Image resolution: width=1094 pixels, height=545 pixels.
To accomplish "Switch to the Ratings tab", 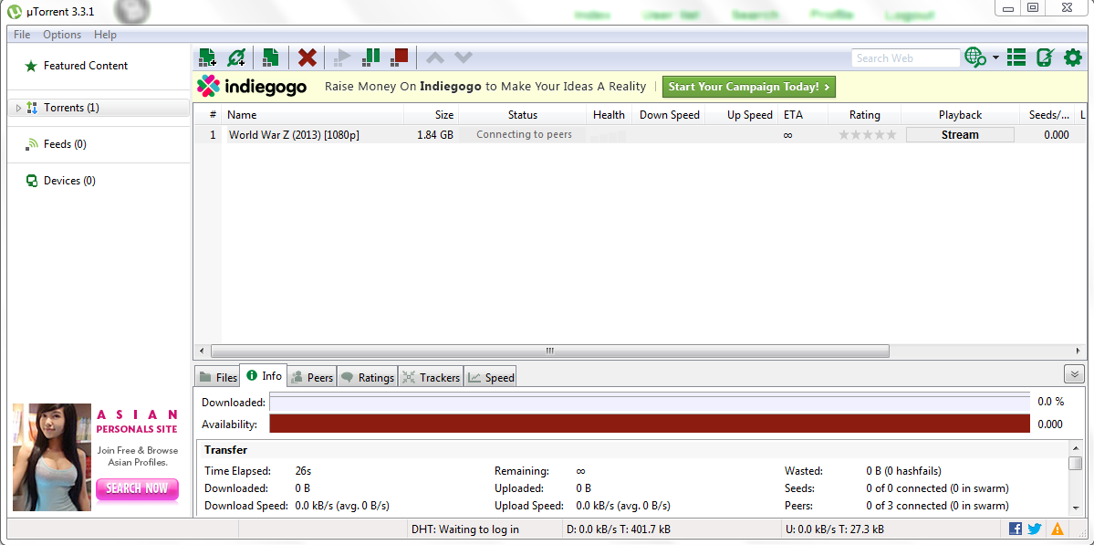I will (368, 378).
